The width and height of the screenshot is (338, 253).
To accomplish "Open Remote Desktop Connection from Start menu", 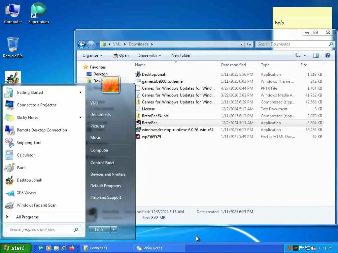I will point(44,130).
